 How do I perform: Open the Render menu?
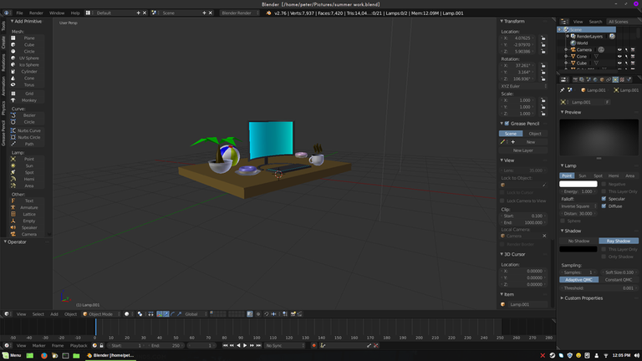click(36, 13)
